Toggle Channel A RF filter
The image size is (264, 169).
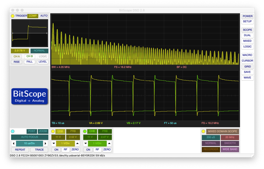(x=66, y=150)
